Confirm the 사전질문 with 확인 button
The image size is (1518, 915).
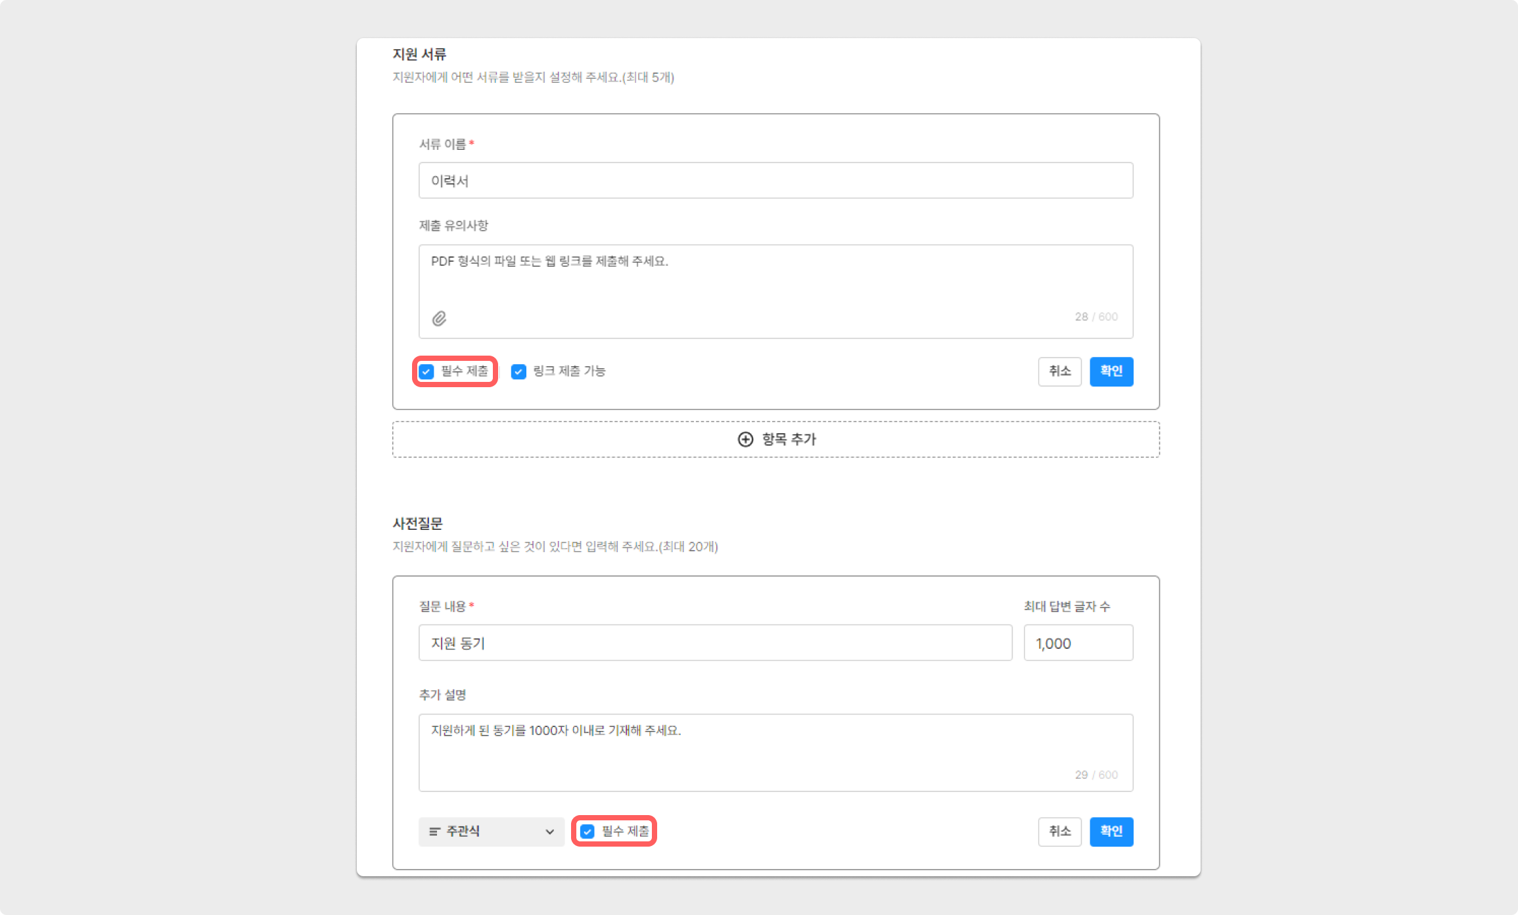[x=1111, y=832]
